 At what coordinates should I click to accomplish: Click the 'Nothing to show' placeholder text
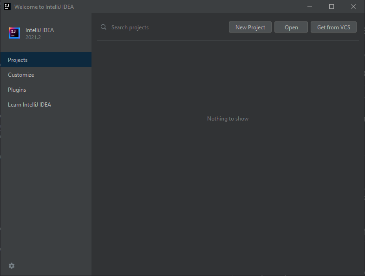coord(228,119)
